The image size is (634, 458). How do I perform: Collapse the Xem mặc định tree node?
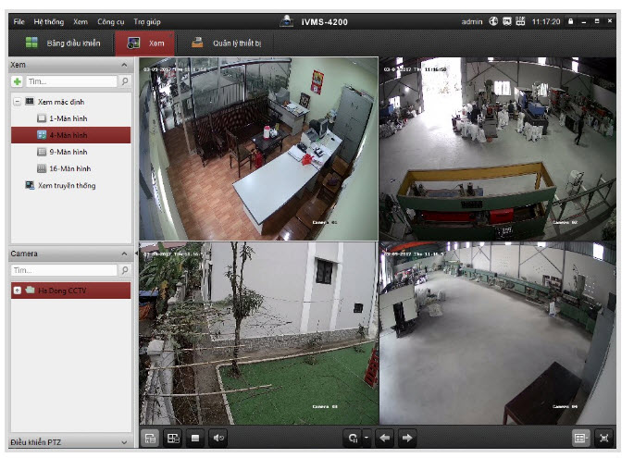coord(18,101)
